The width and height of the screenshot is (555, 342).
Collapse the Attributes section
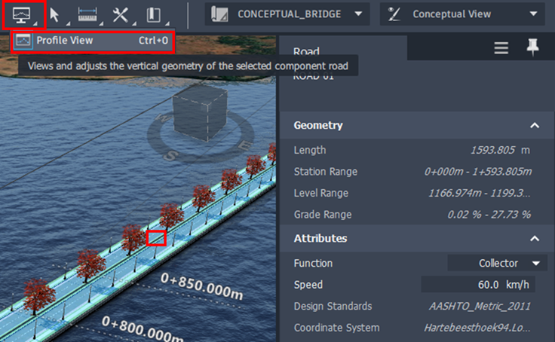click(x=535, y=239)
